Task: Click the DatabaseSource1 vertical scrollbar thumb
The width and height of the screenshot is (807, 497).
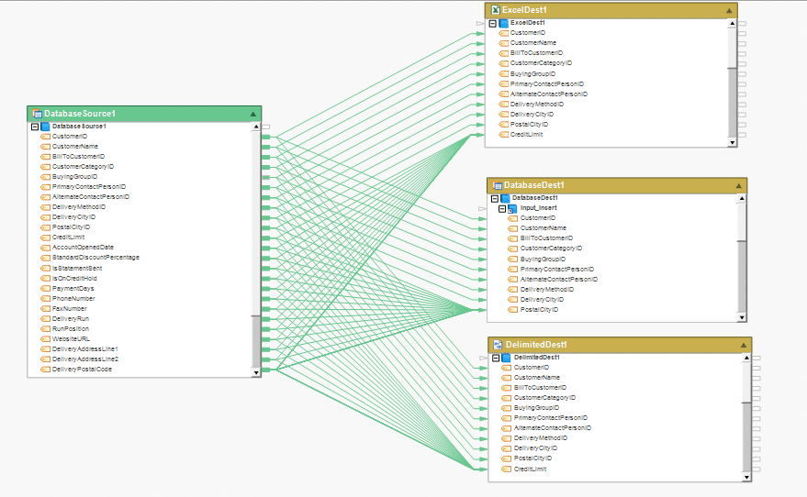Action: point(256,339)
